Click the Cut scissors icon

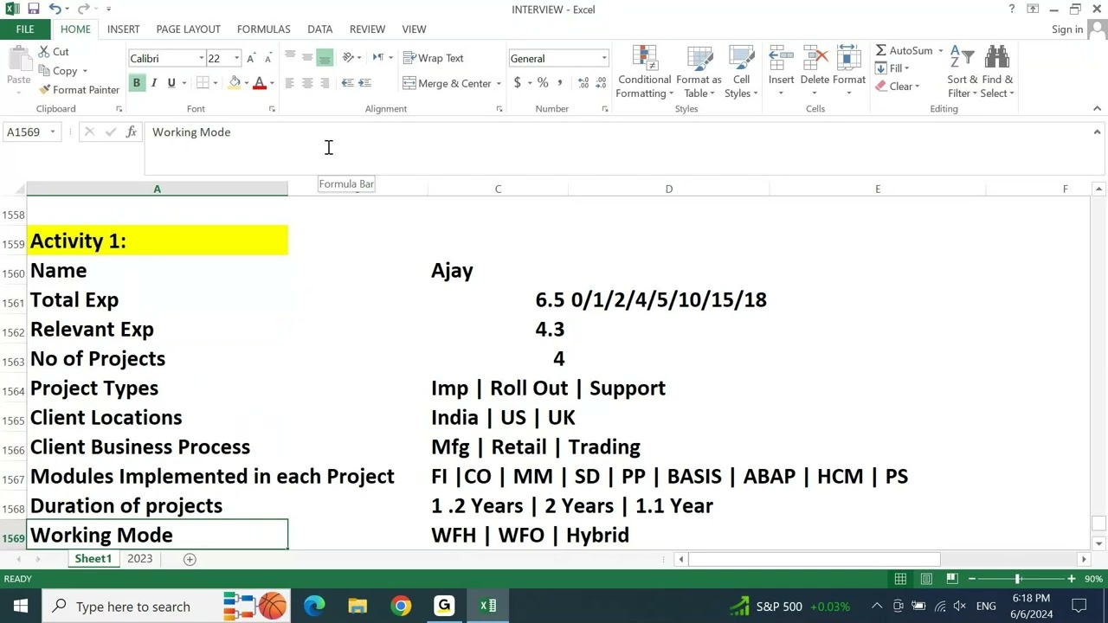click(x=44, y=52)
